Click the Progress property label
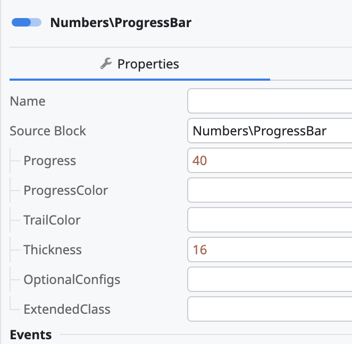352x344 pixels. (x=50, y=161)
